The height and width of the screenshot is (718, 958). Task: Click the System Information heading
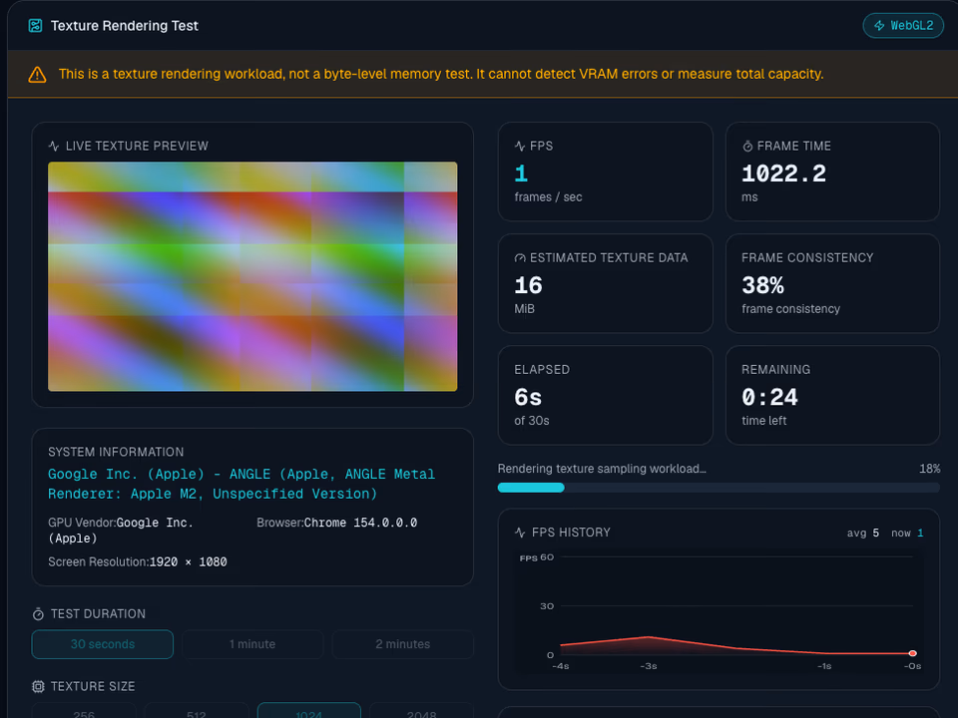[x=116, y=452]
